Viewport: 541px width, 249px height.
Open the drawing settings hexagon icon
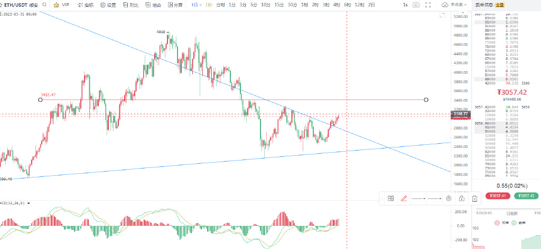coord(449,198)
